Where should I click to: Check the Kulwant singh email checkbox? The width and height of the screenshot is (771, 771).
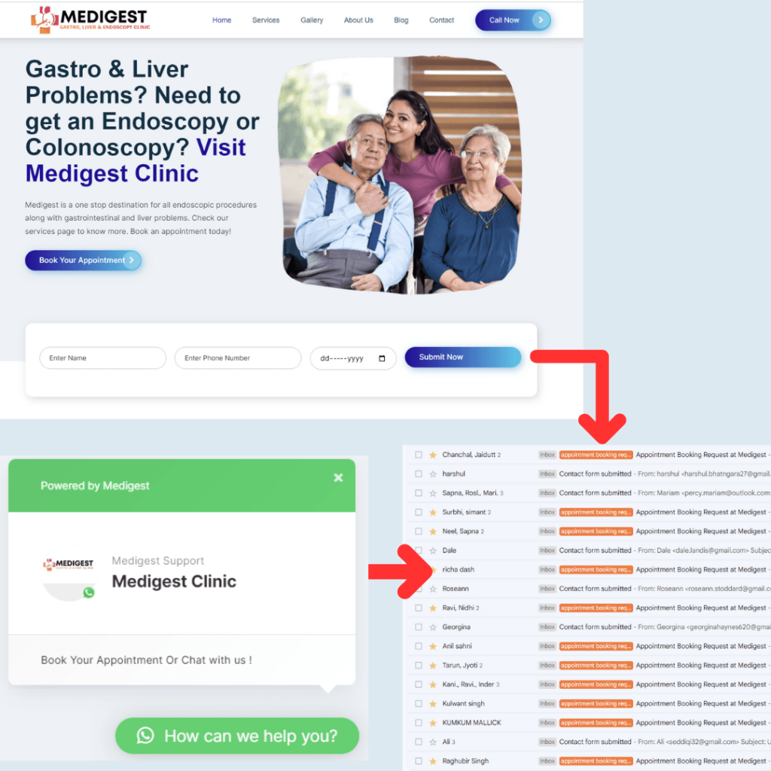[x=419, y=704]
